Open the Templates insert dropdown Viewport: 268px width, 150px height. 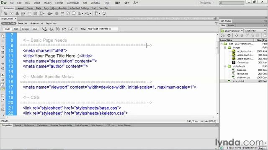[x=97, y=14]
